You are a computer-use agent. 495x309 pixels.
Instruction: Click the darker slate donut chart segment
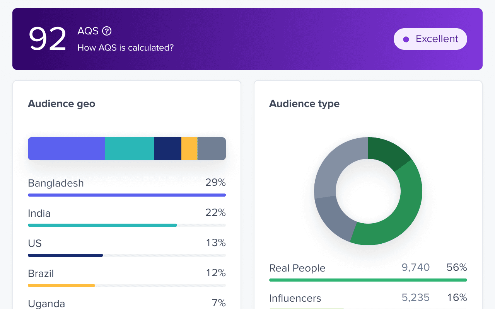pyautogui.click(x=334, y=219)
